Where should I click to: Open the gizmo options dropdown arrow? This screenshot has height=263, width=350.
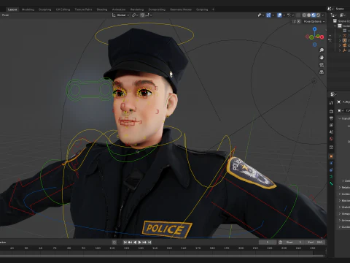click(x=273, y=15)
